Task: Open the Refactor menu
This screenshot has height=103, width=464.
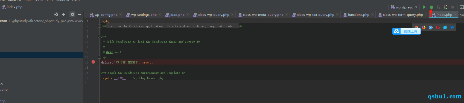Action: point(14,1)
